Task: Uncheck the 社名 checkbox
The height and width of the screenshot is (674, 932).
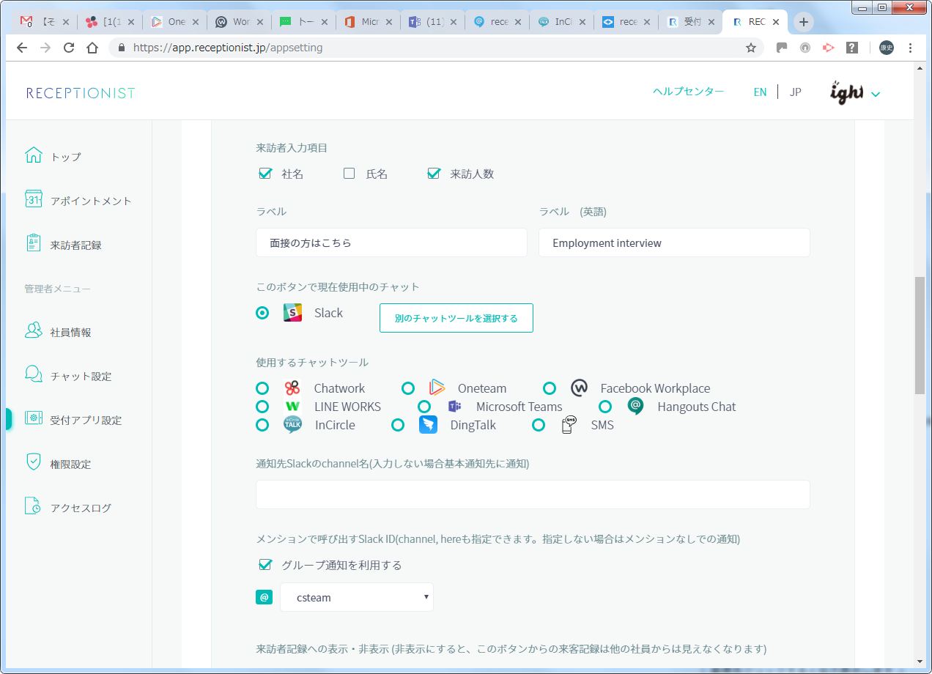Action: coord(265,174)
